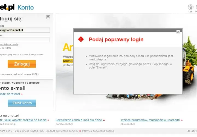
Task: Click the remember me on this computer label
Action: pyautogui.click(x=22, y=55)
